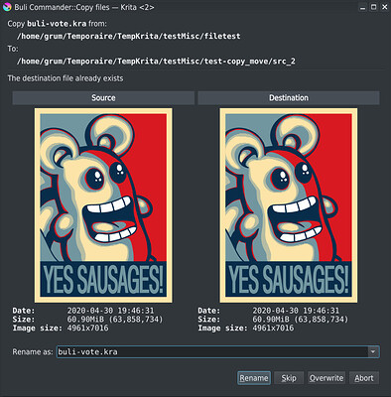This screenshot has width=391, height=397.
Task: Click the source path ending in filetest
Action: coord(129,36)
